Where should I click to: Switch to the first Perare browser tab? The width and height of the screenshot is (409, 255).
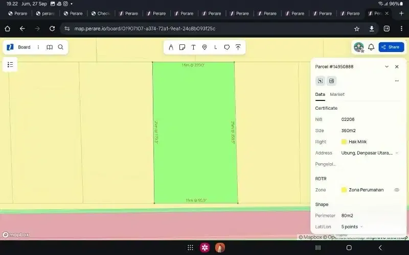coord(18,14)
